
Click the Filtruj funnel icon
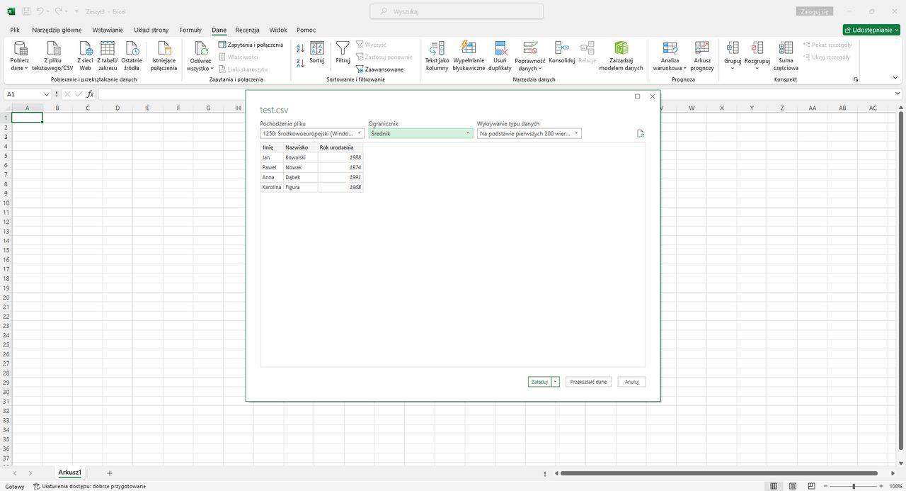[x=343, y=48]
